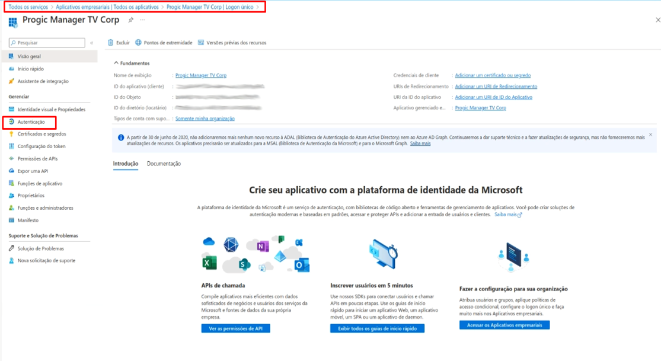Click the app registration grid icon by title

(13, 21)
